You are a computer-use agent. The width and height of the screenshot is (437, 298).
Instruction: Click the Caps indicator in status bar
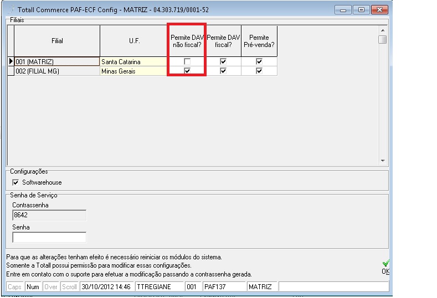coord(15,286)
